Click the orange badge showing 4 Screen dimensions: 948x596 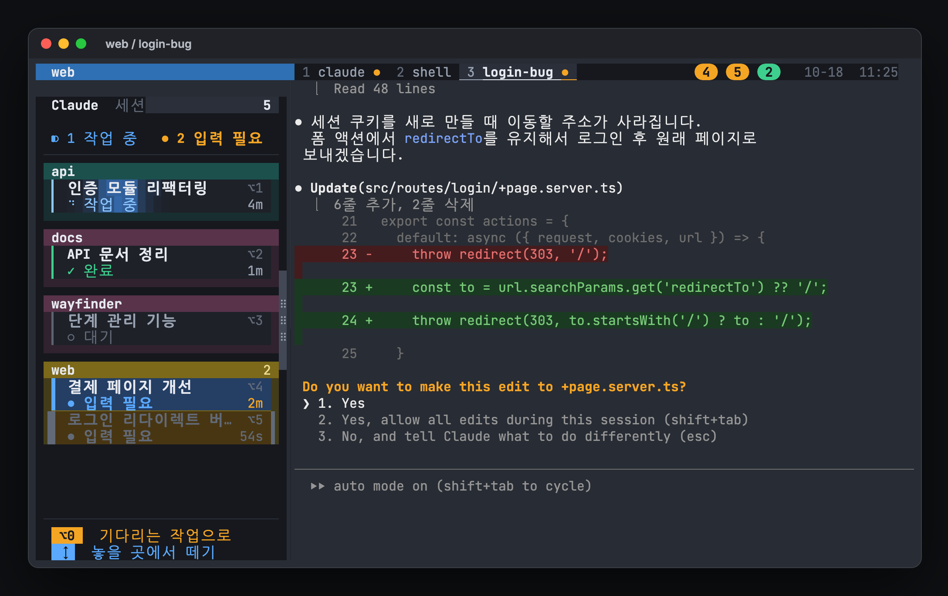point(706,72)
